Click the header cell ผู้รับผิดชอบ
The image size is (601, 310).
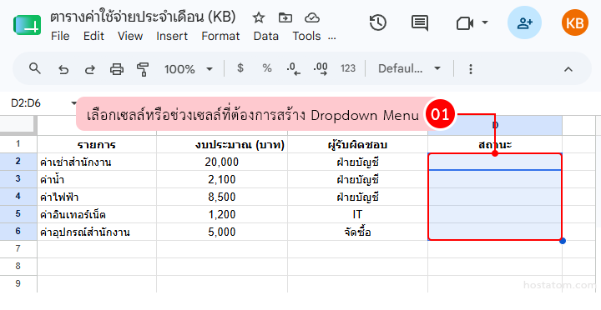357,144
